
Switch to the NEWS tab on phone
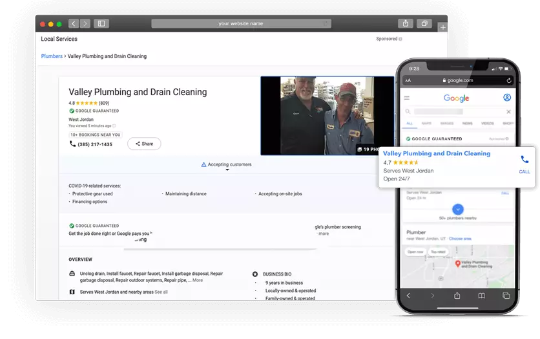(x=466, y=123)
